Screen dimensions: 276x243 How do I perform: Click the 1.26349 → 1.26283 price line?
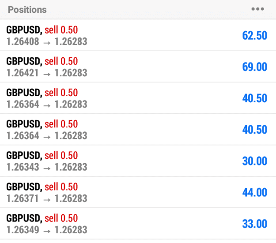[47, 230]
